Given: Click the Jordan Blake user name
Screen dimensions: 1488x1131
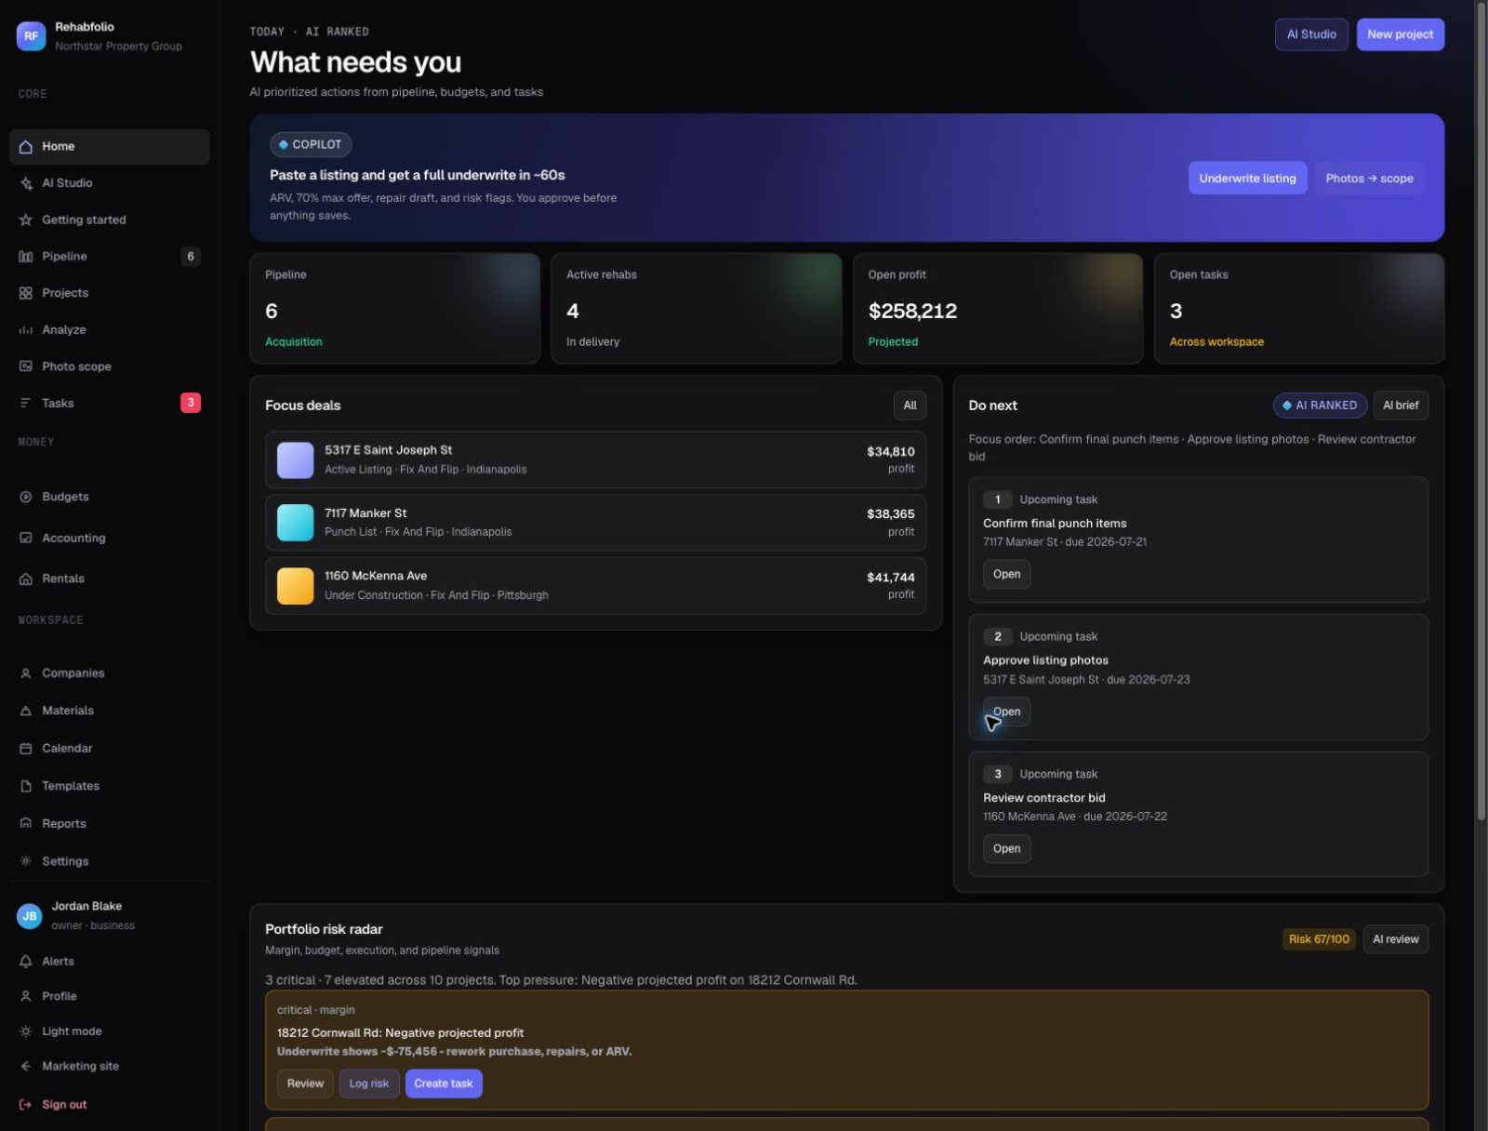Looking at the screenshot, I should [86, 906].
